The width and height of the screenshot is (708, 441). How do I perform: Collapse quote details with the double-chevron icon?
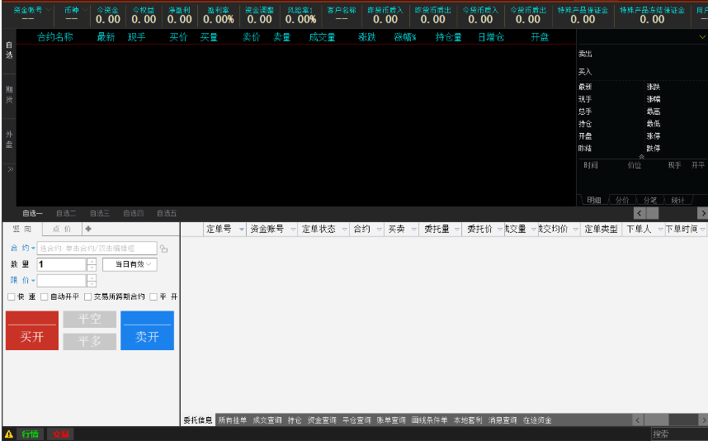pyautogui.click(x=641, y=156)
